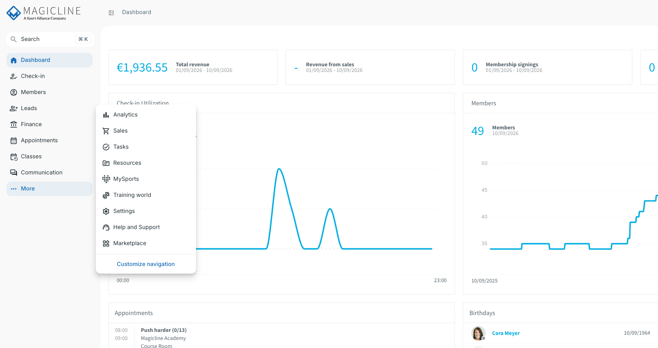
Task: Click the Communication chat icon
Action: click(14, 173)
